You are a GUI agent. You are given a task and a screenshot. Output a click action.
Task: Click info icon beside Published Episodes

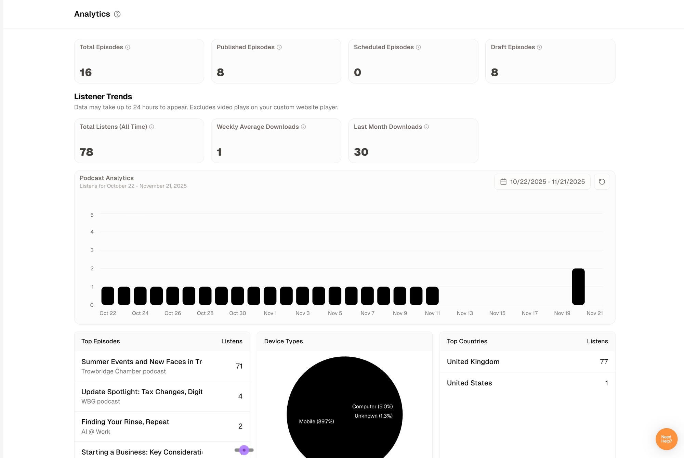click(x=279, y=47)
